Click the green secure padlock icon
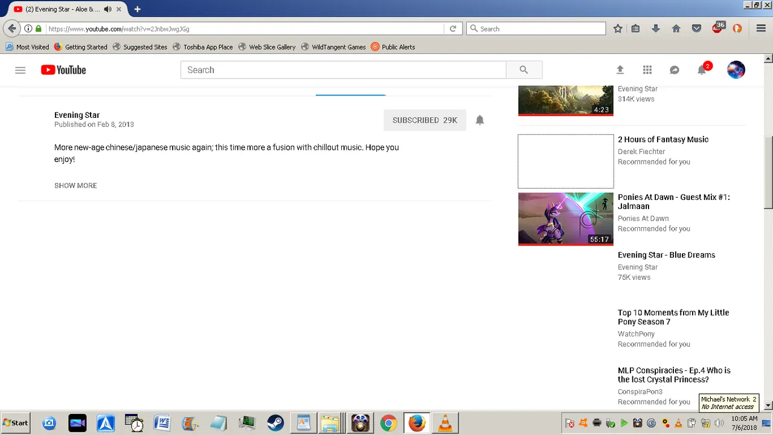This screenshot has width=773, height=435. pos(39,28)
